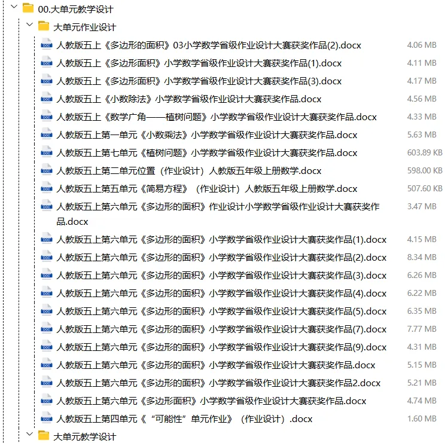Click docx icon of 第六单元《多边形的面积》获奖作品(1).docx

coord(47,239)
